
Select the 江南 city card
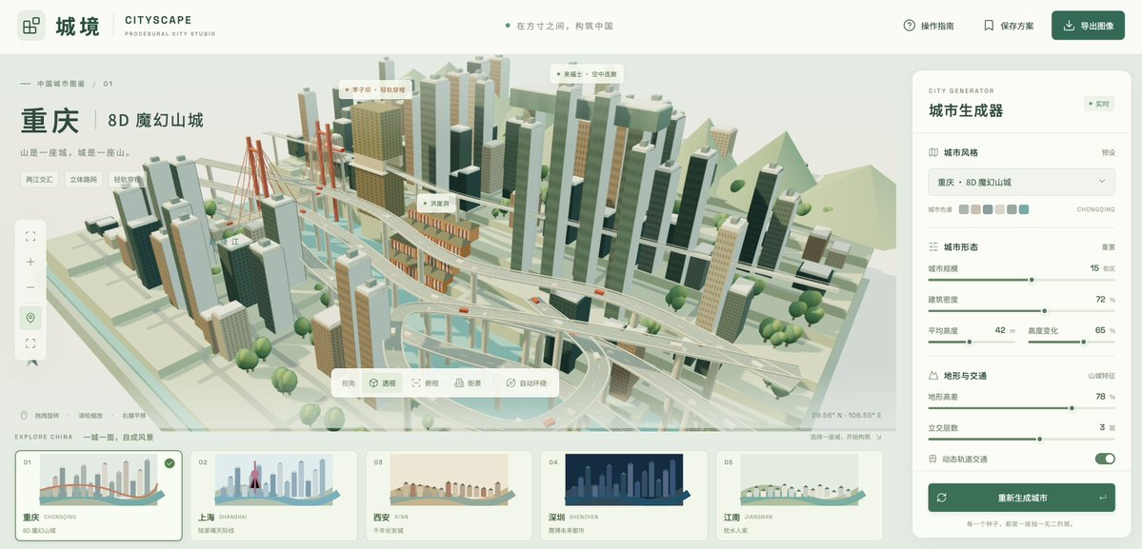coord(799,495)
